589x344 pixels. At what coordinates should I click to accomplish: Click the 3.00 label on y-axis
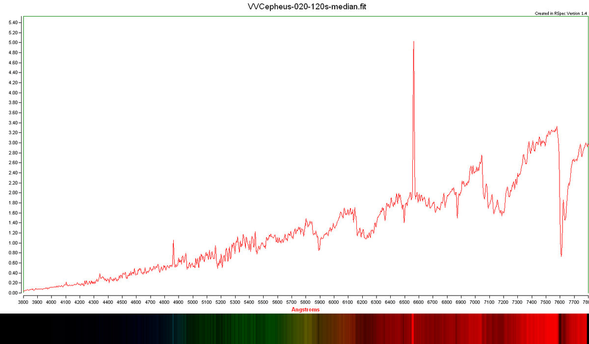pos(14,143)
